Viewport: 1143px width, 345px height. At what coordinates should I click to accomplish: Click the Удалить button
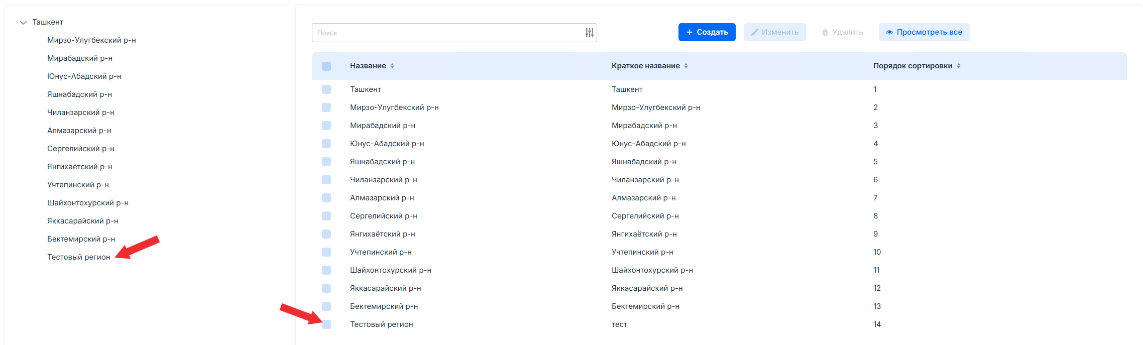pos(843,32)
